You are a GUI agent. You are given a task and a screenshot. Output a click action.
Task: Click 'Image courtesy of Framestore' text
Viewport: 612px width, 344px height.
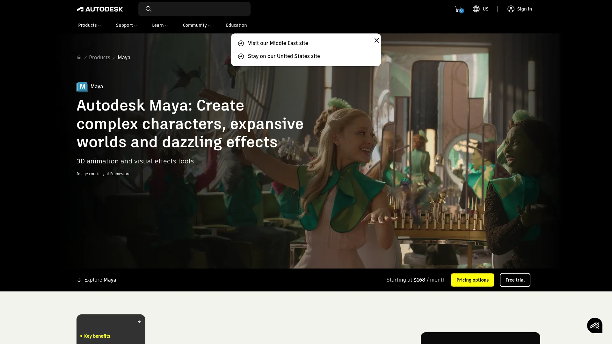click(x=103, y=174)
